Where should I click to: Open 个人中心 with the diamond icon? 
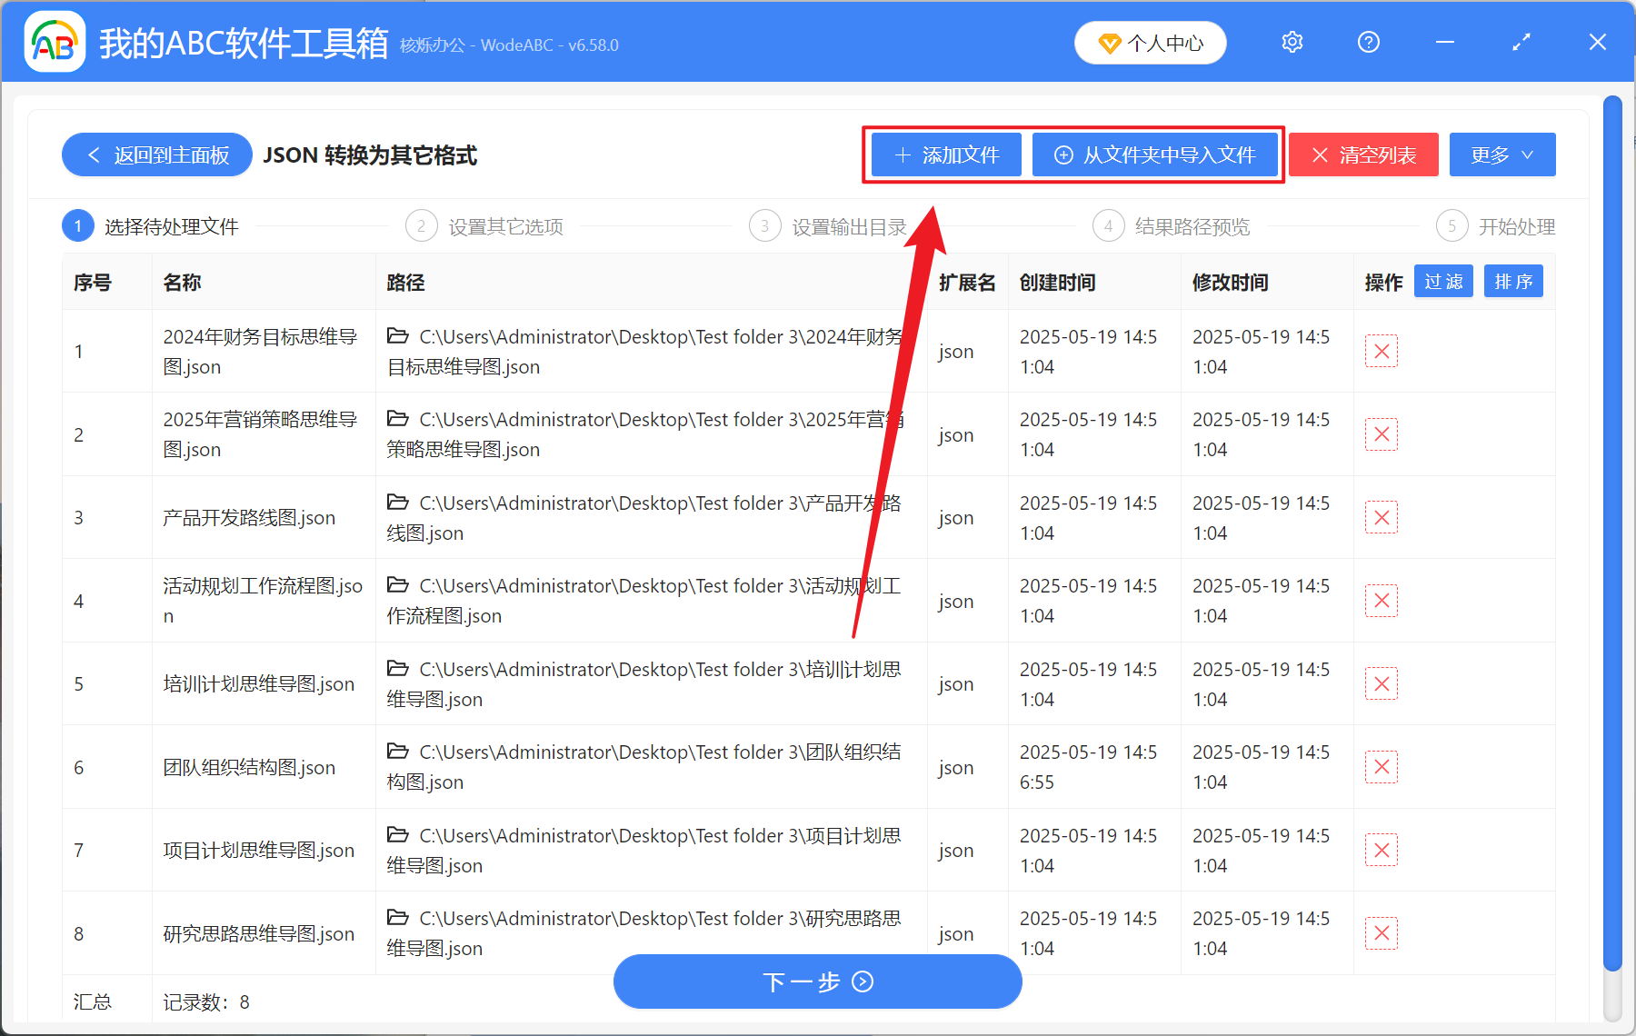point(1150,42)
